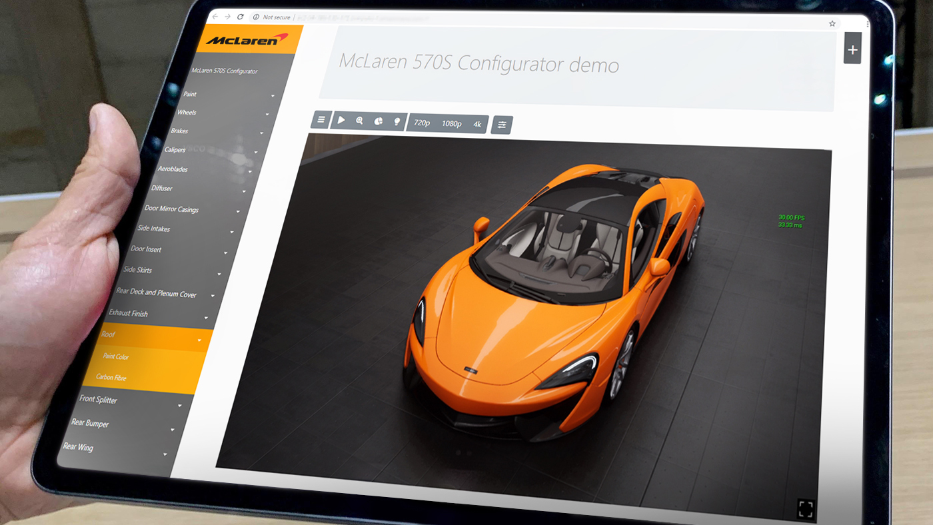Open the Side Skirts menu item
This screenshot has height=525, width=933.
pyautogui.click(x=137, y=270)
